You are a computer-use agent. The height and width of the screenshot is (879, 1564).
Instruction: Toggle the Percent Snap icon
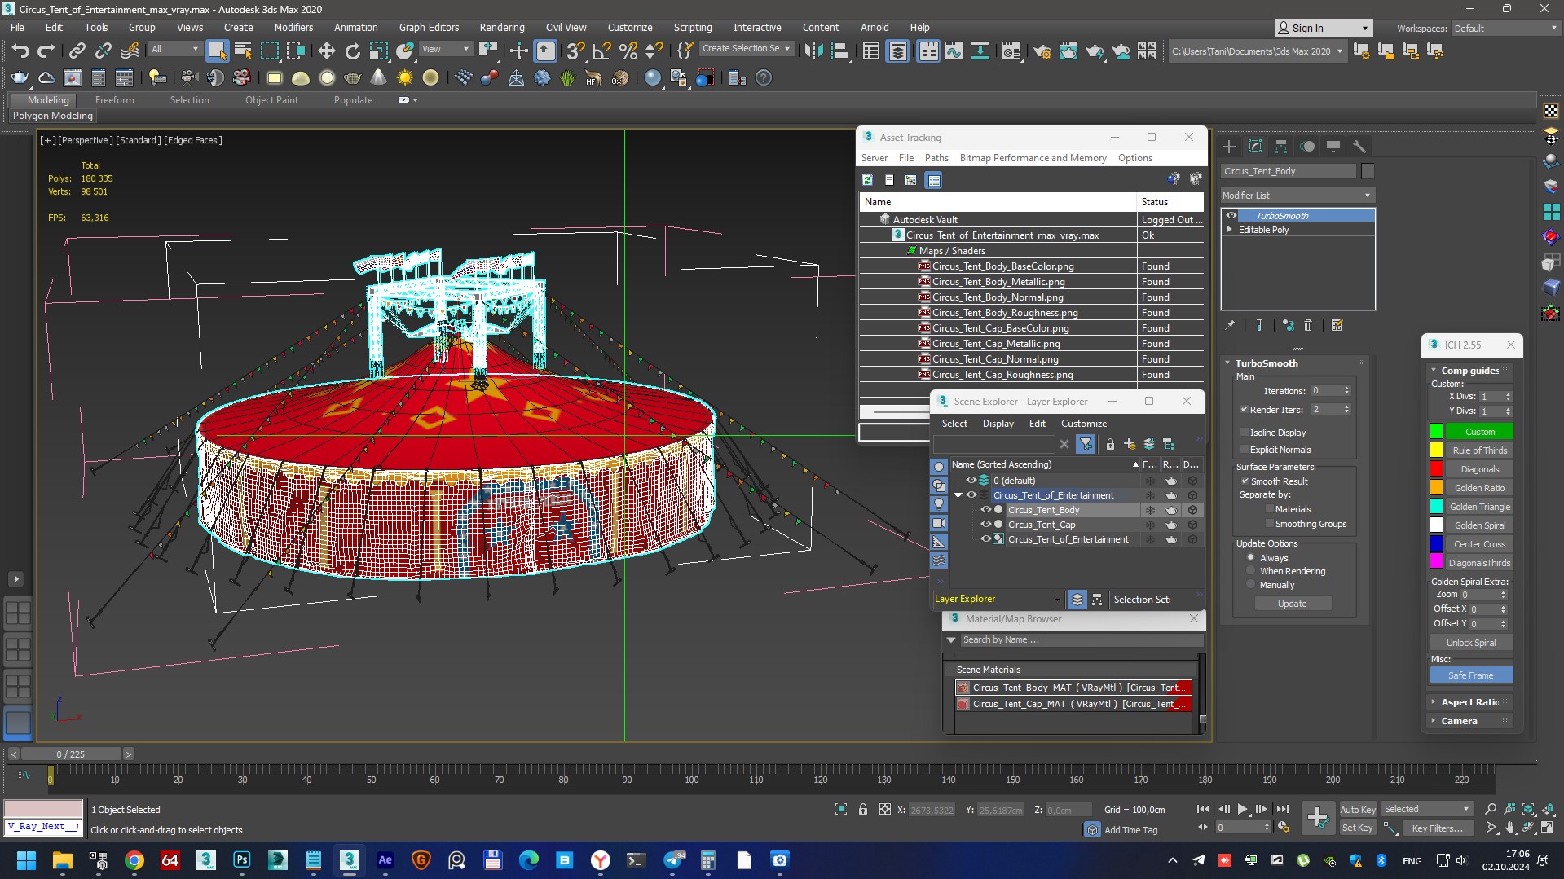[x=628, y=51]
